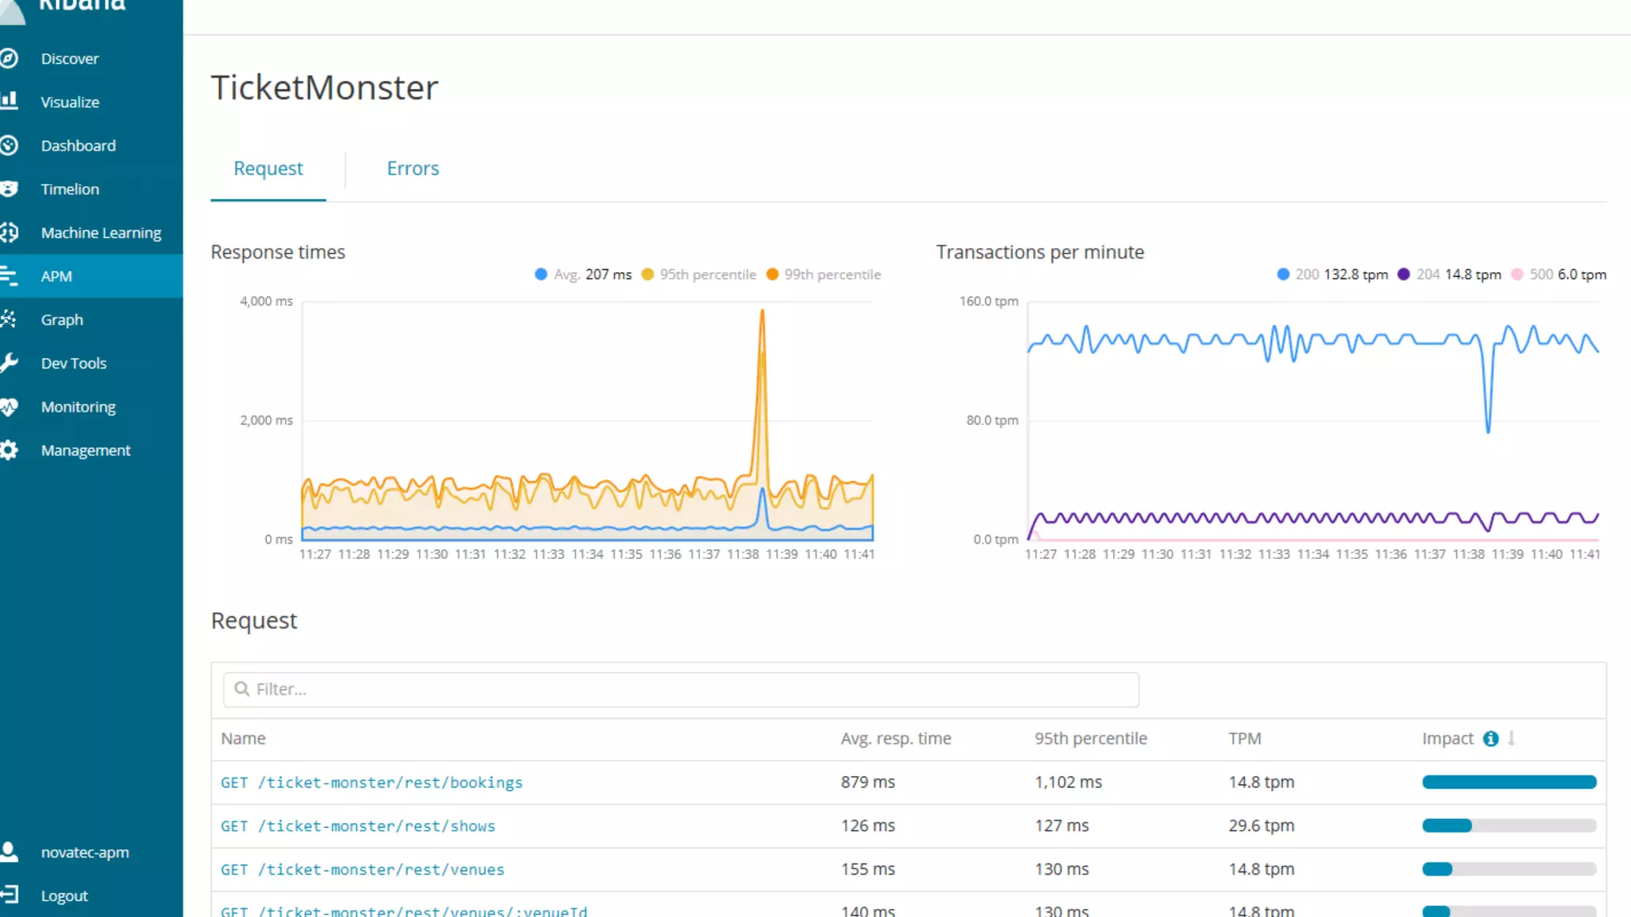Click the Impact info icon
The image size is (1631, 917).
tap(1490, 739)
